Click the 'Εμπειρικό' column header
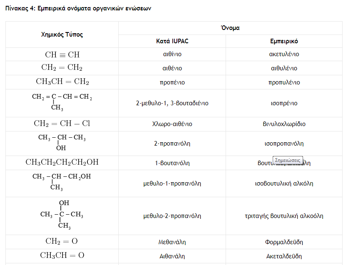Viewport: 353px width, 265px height. coord(284,41)
